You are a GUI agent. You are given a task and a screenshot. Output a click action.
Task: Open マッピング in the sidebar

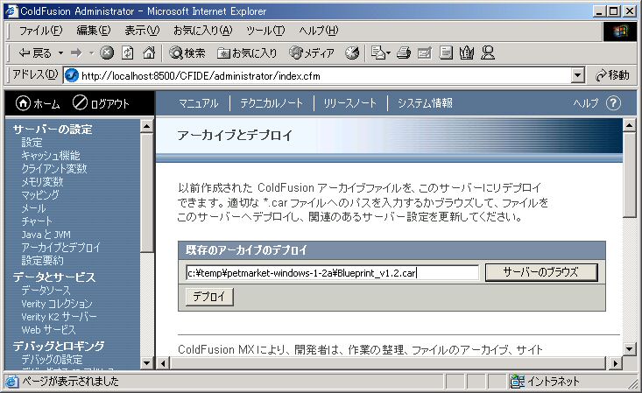click(40, 195)
